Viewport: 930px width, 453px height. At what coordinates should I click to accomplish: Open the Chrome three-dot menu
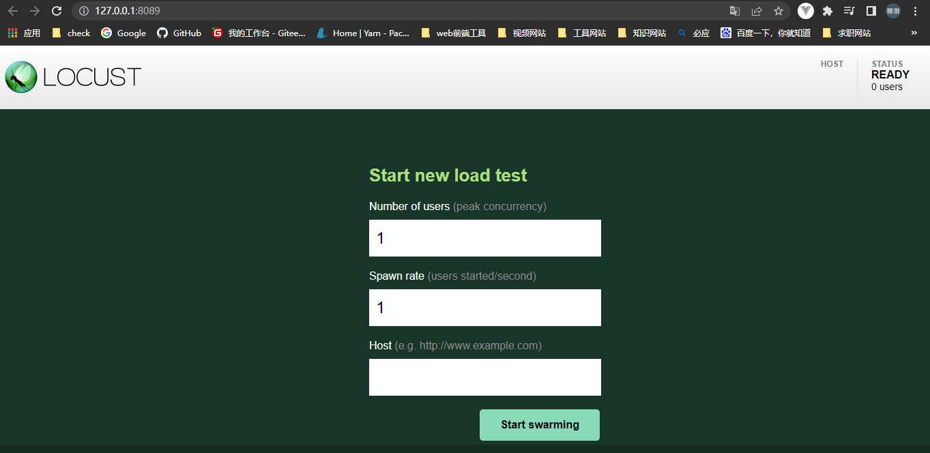point(915,11)
